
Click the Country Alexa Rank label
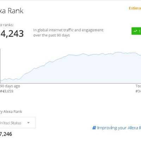coord(11,111)
